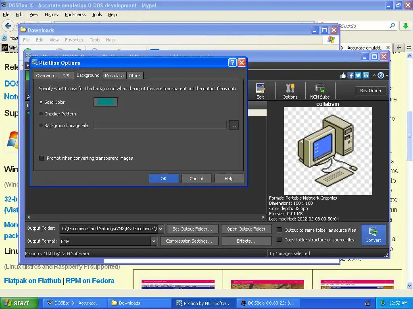Expand the Output Folder dropdown
Screen dimensions: 413x309
[x=161, y=229]
